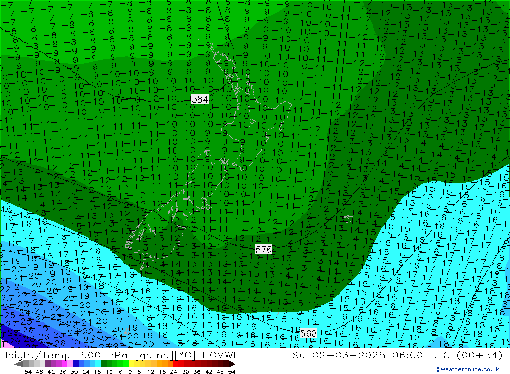Click the dark maroon swatch above legend value 48

pos(221,364)
